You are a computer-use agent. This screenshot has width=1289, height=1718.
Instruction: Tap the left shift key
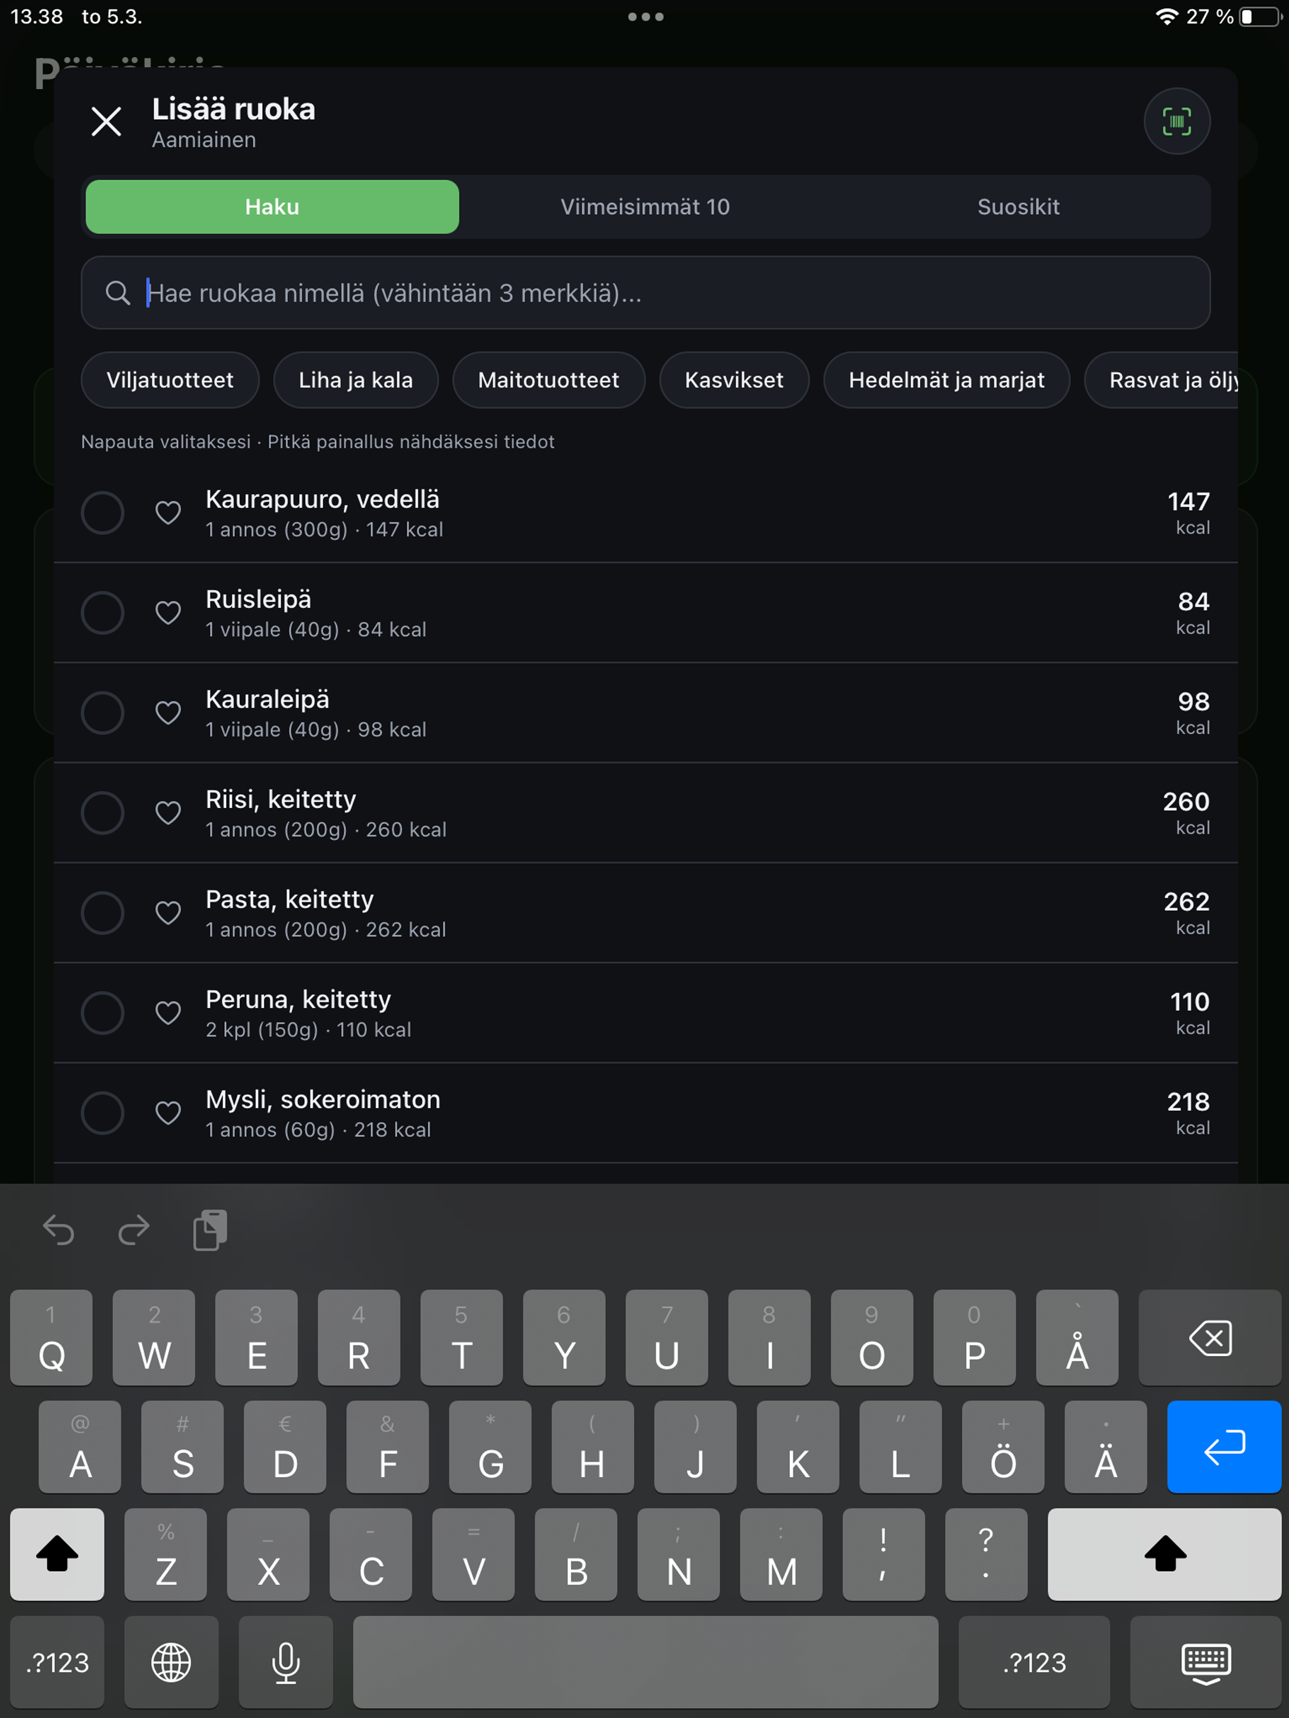57,1554
